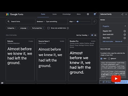Viewport: 128px width, 96px height.
Task: Click the YouTube play button
Action: (x=116, y=79)
